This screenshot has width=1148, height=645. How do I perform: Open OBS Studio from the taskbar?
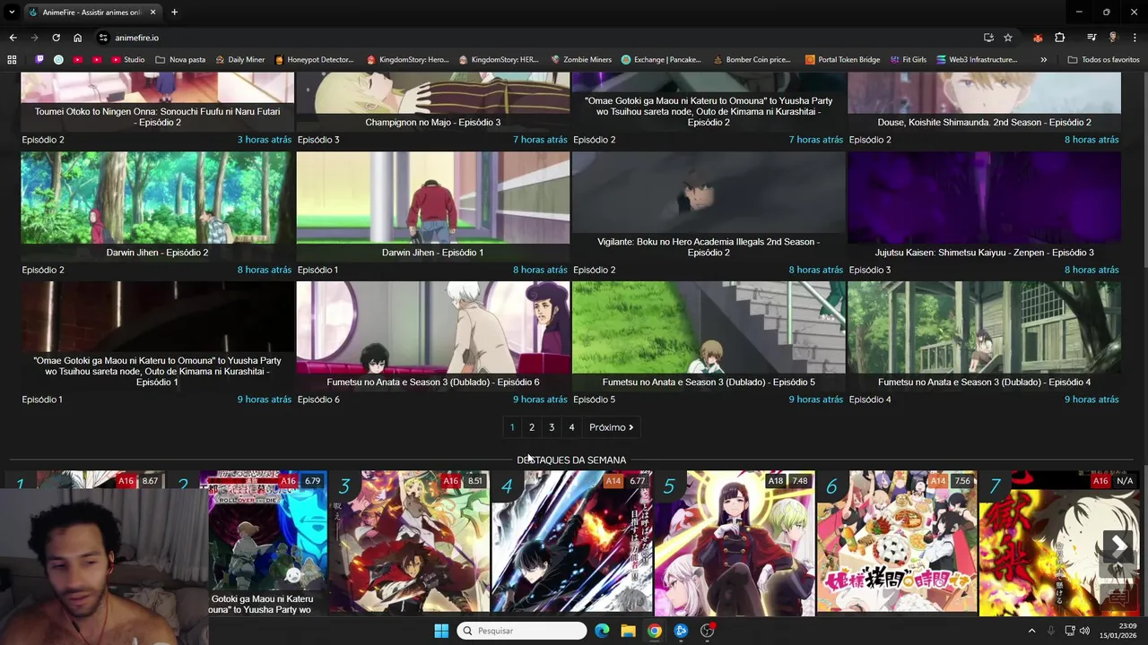708,631
